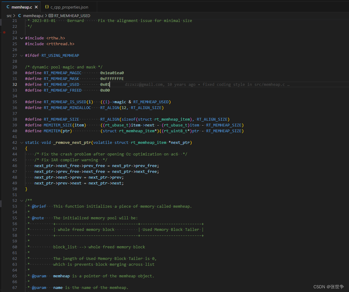This screenshot has width=349, height=292.
Task: Click the RT_MEMHEAP_USED breadcrumb entry
Action: coord(72,16)
